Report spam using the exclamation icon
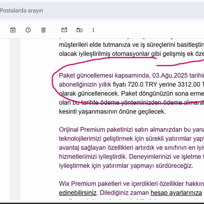This screenshot has height=204, width=204. coord(28,30)
